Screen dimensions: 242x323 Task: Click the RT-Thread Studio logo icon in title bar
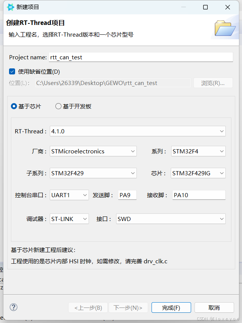click(10, 7)
